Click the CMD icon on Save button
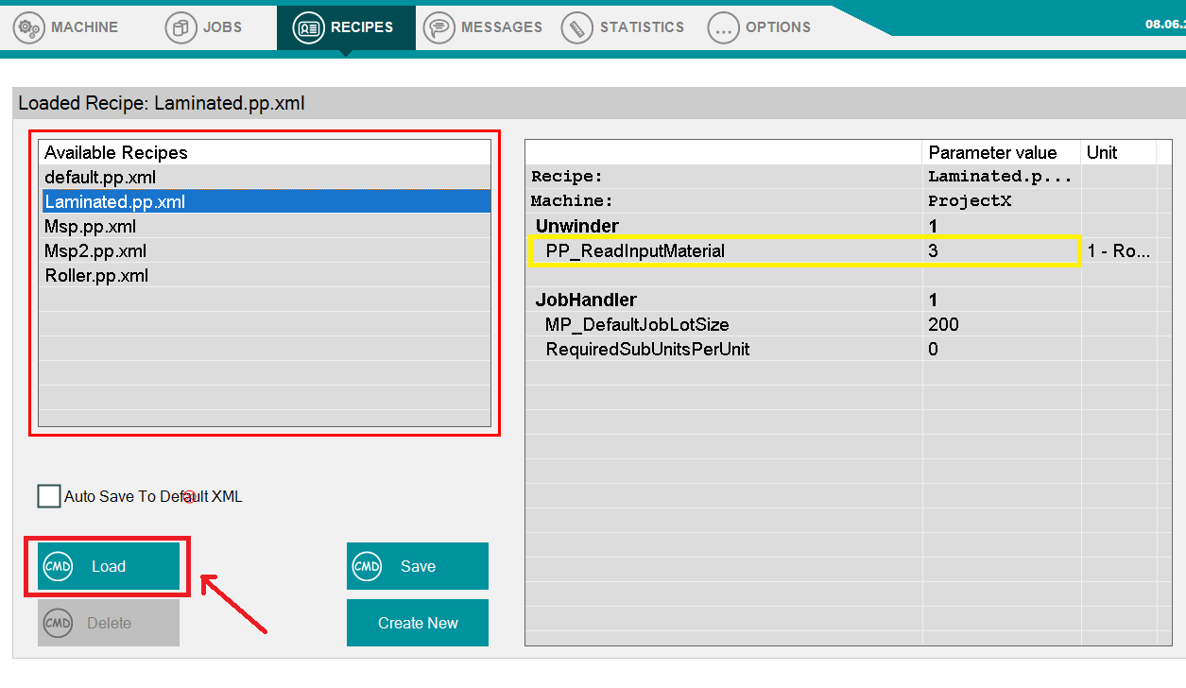This screenshot has height=688, width=1186. coord(367,566)
